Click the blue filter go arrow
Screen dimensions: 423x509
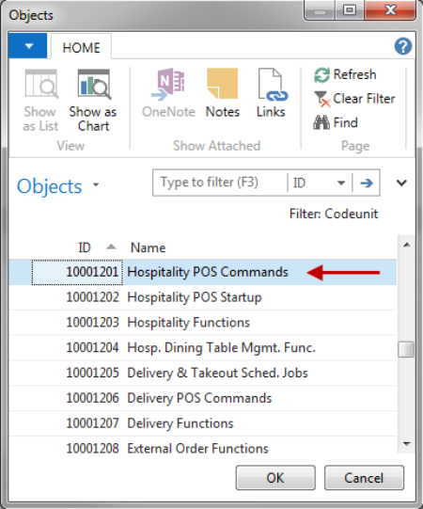(x=367, y=183)
